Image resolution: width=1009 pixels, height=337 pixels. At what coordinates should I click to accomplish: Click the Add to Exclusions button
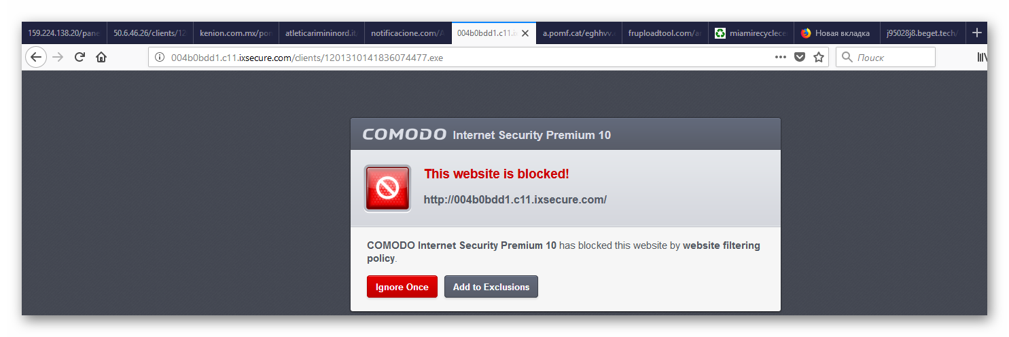(491, 287)
